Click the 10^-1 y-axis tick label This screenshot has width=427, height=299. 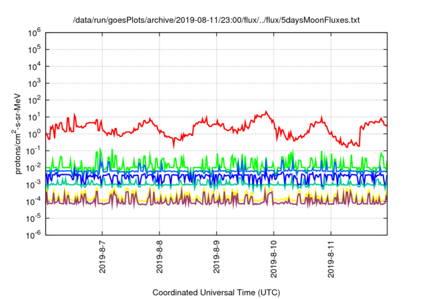point(34,151)
